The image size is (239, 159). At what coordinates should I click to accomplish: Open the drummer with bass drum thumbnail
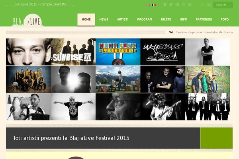coord(28,107)
